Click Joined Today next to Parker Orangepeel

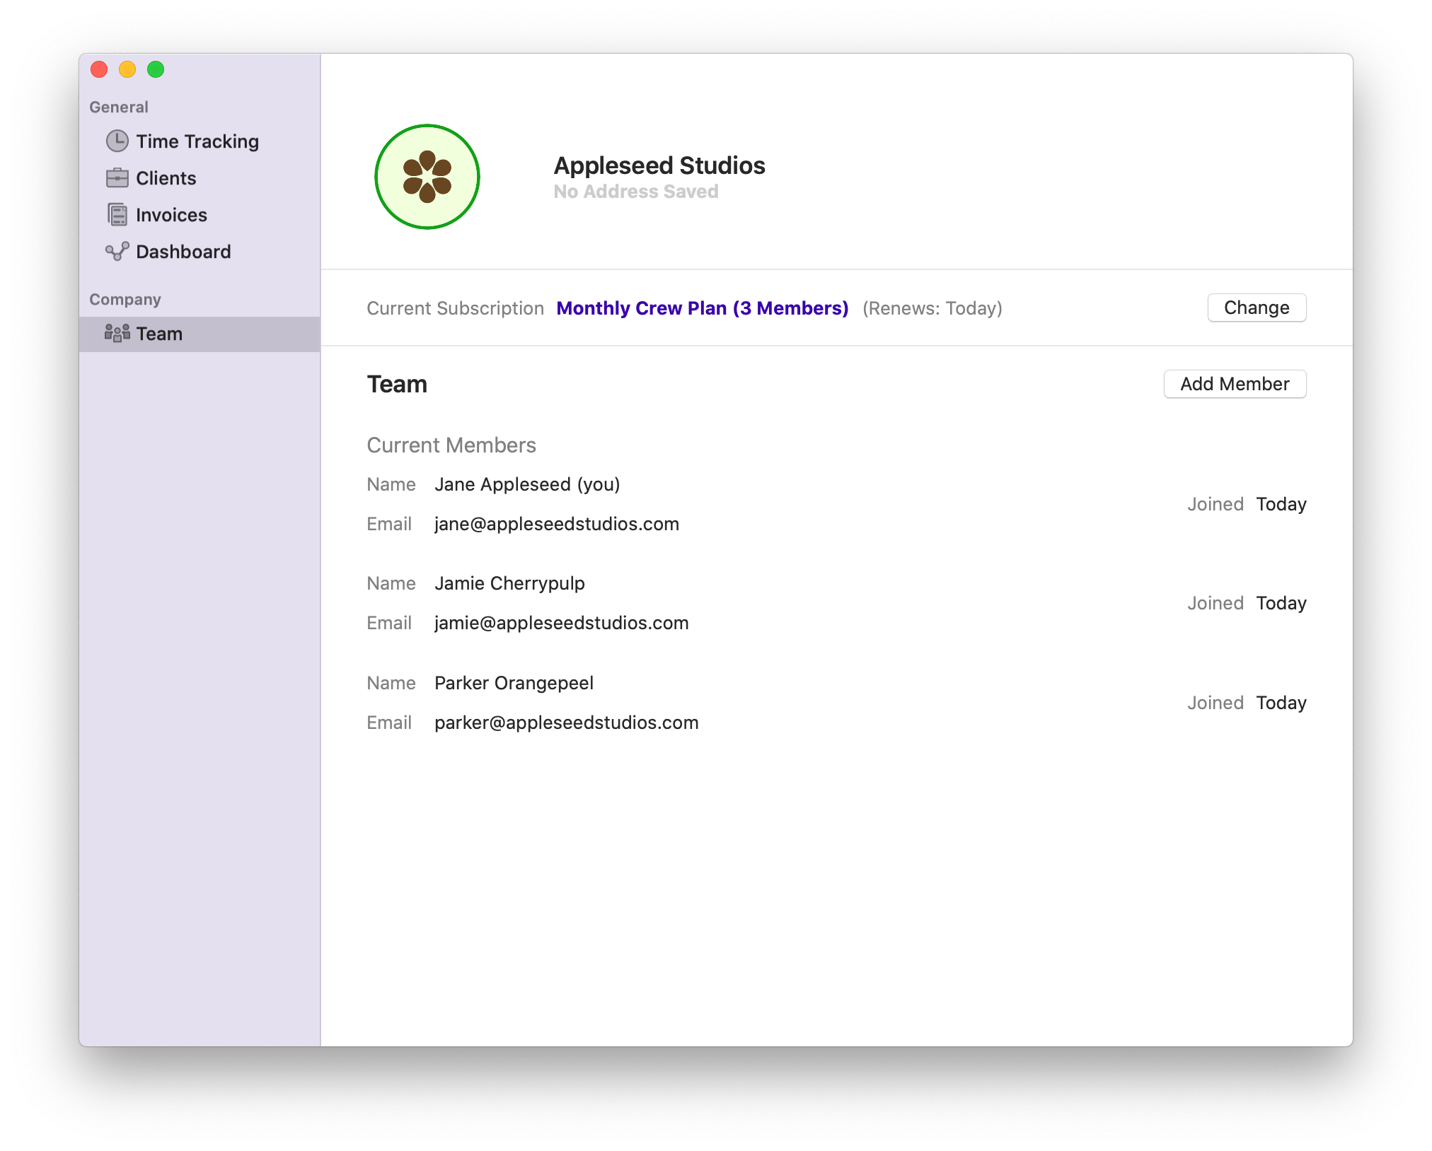click(1247, 703)
